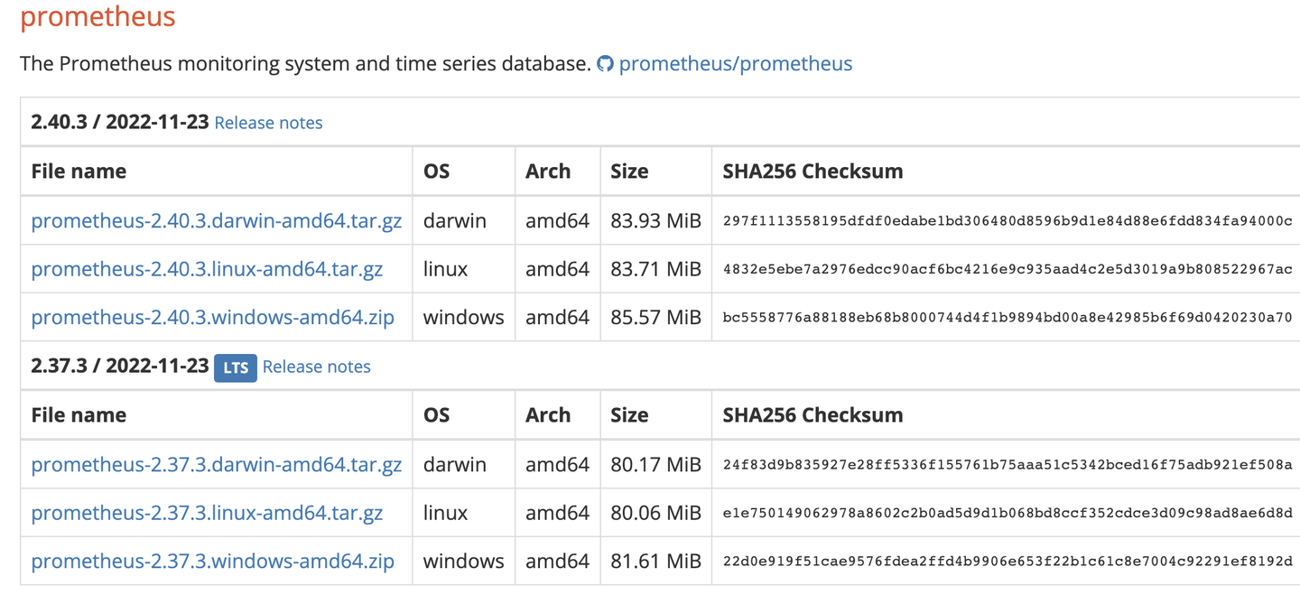Click the Arch column header
The image size is (1300, 604).
547,172
